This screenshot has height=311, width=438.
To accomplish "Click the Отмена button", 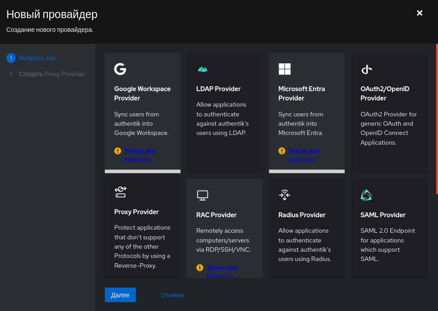I will click(x=172, y=295).
